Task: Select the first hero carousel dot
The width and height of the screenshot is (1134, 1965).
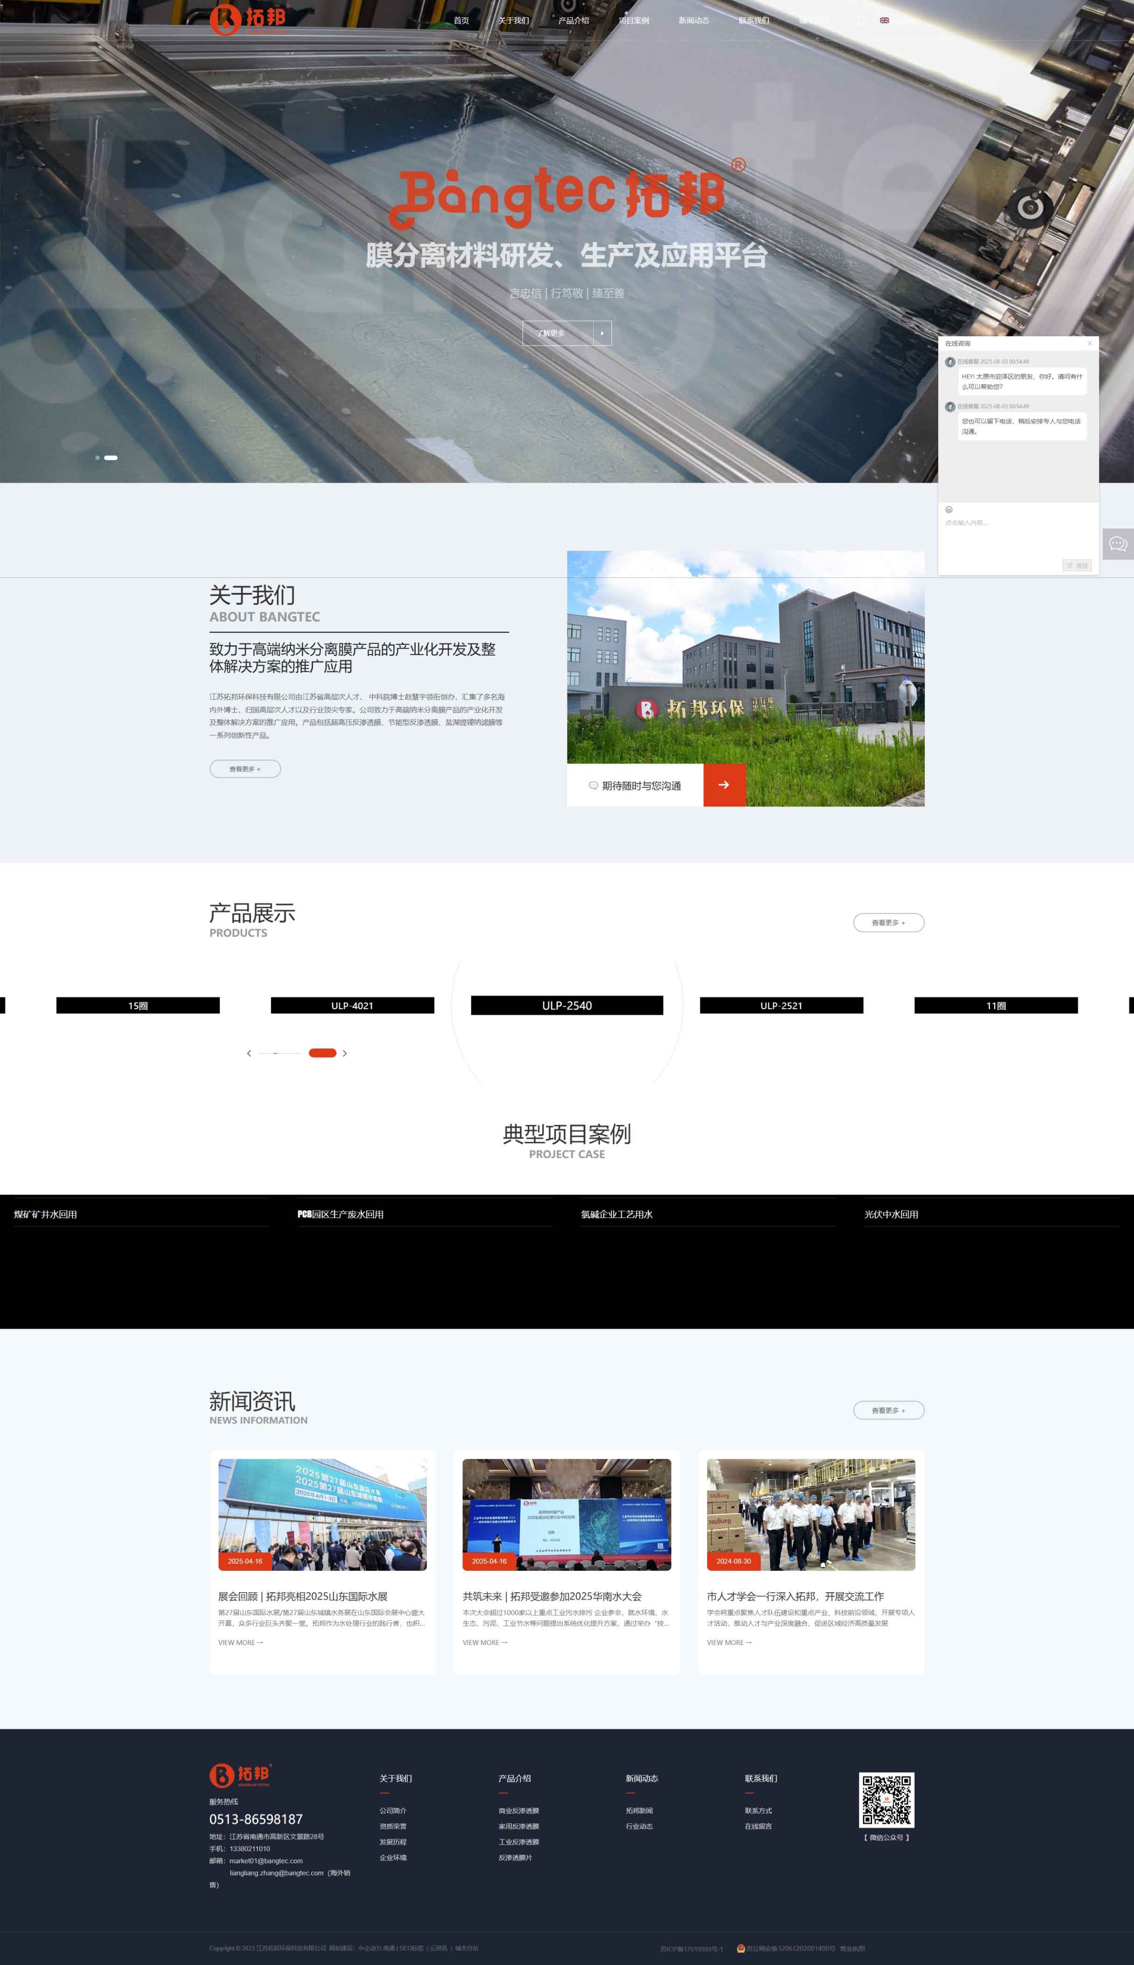Action: click(97, 458)
